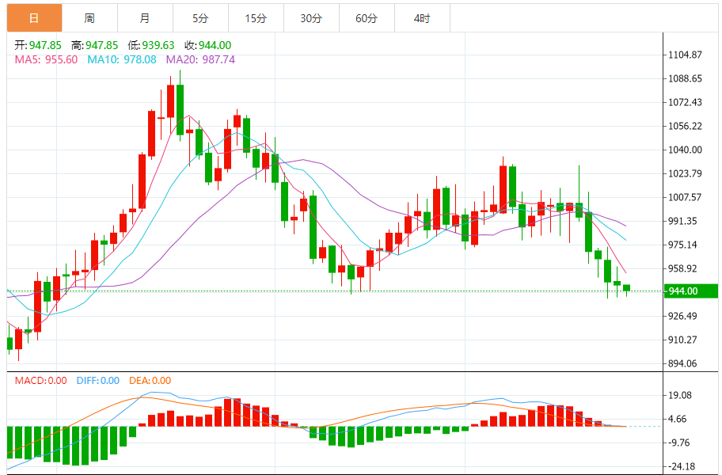
Task: Click the 926.49 price axis label
Action: point(682,316)
